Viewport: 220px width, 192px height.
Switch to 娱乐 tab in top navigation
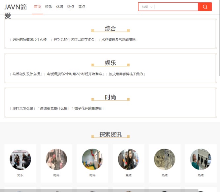pos(49,7)
